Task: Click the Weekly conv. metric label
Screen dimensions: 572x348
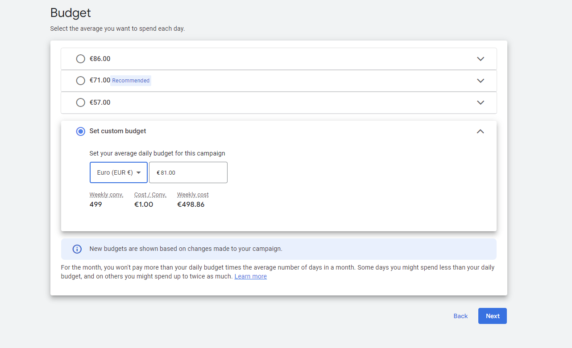Action: click(x=106, y=195)
